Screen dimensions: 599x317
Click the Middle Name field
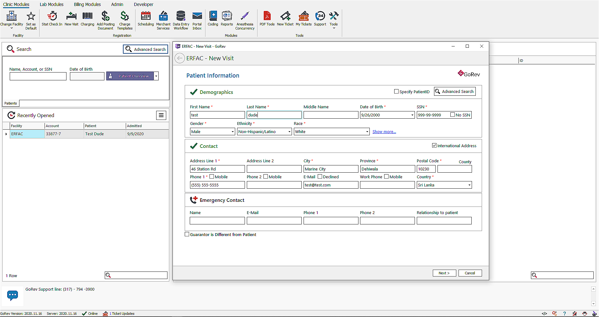pos(331,115)
